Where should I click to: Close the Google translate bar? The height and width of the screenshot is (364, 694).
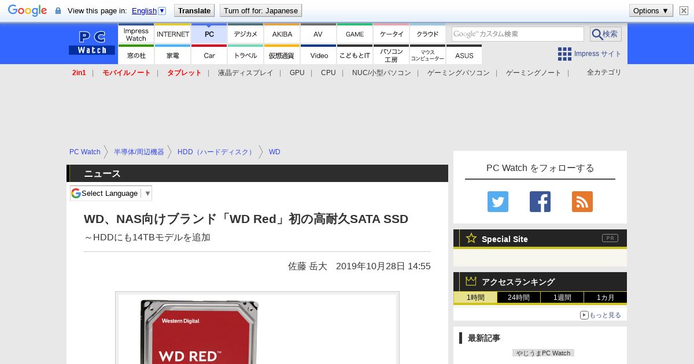pos(684,10)
